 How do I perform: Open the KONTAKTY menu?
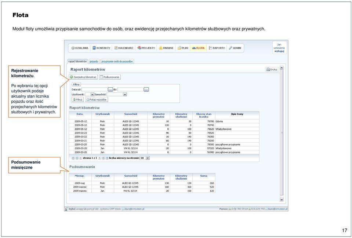[x=101, y=48]
